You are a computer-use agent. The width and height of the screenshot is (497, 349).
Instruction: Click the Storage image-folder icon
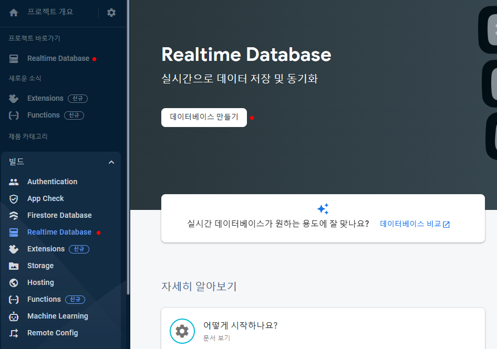[14, 266]
